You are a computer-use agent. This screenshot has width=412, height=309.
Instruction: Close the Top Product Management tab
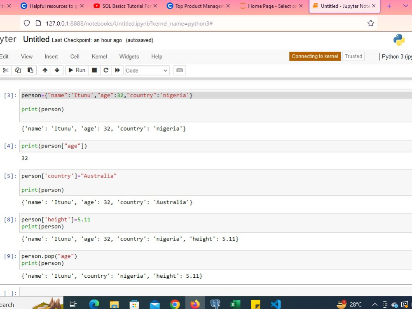tap(228, 6)
